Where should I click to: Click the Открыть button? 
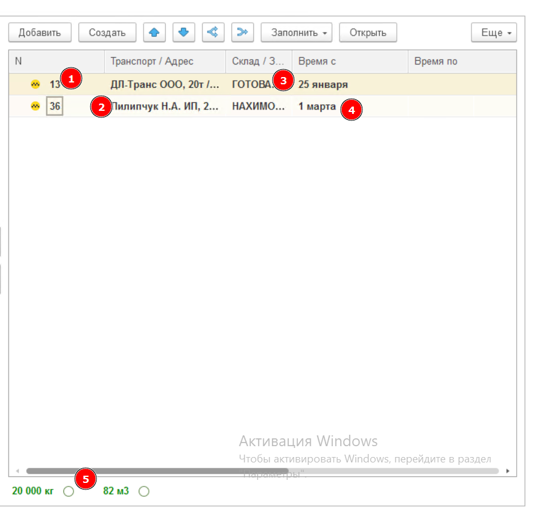point(368,33)
